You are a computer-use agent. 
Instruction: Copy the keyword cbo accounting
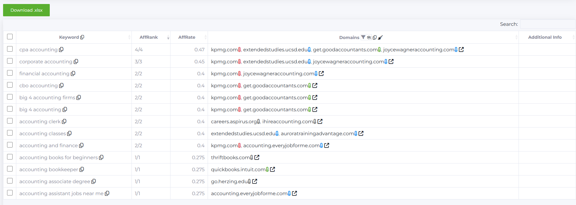click(x=61, y=85)
